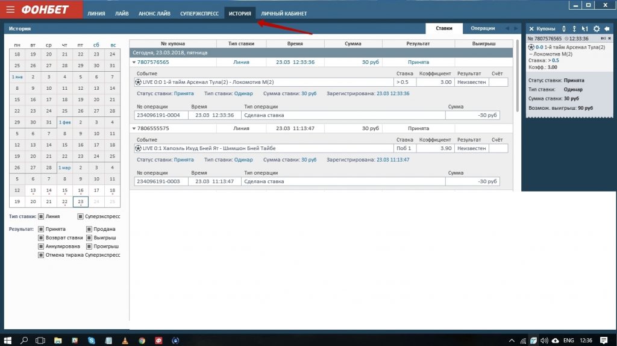This screenshot has height=346, width=617.
Task: Click 0-0 score link in coupon panel
Action: coord(539,47)
